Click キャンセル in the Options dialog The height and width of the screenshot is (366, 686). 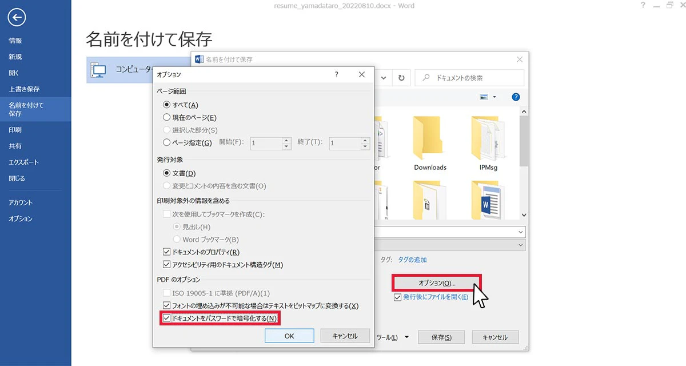pyautogui.click(x=345, y=336)
